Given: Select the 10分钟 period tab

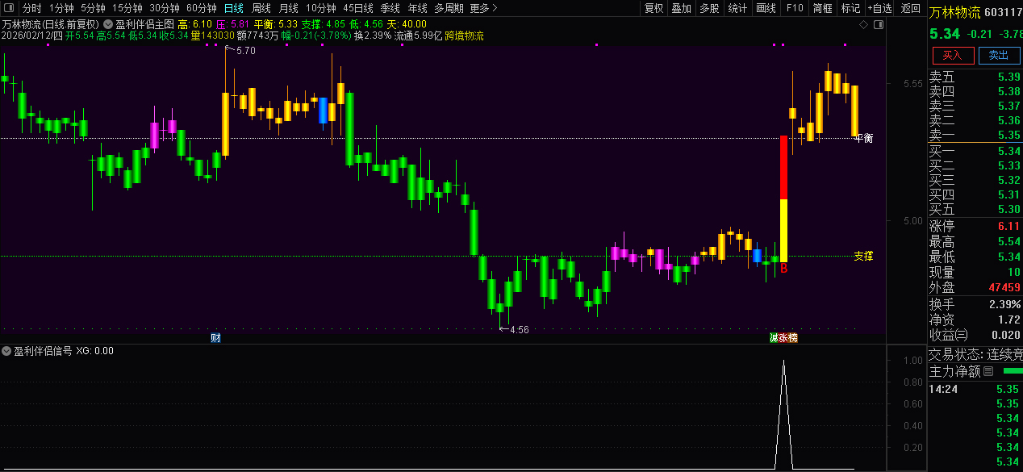Looking at the screenshot, I should click(321, 8).
